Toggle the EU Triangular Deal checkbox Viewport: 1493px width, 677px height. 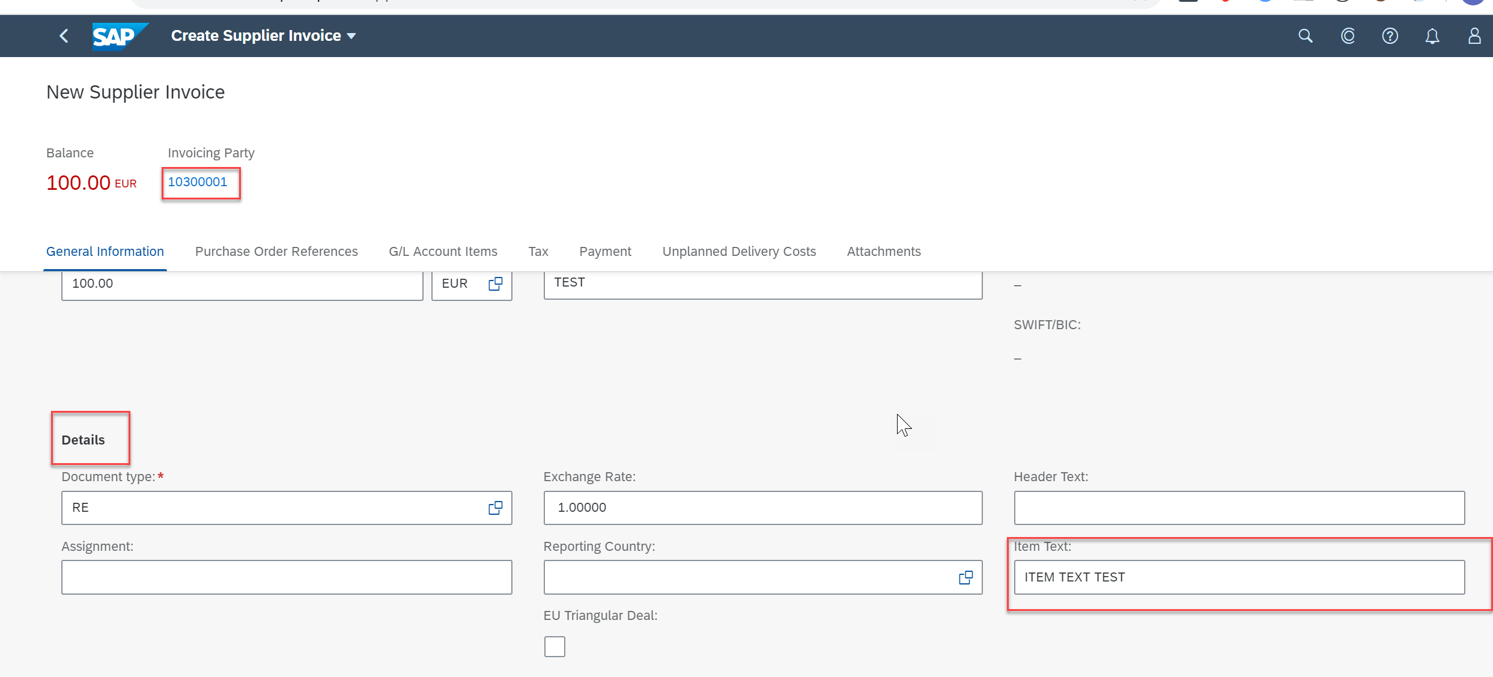coord(555,647)
